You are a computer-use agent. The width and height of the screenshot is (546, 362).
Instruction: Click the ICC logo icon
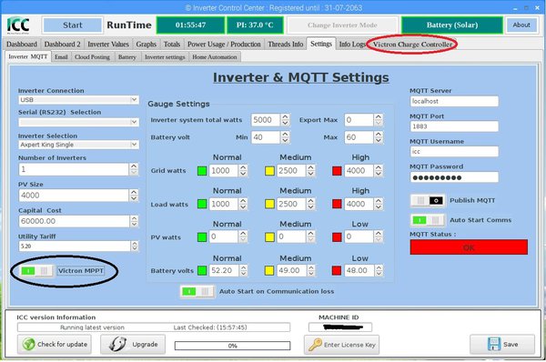point(18,25)
